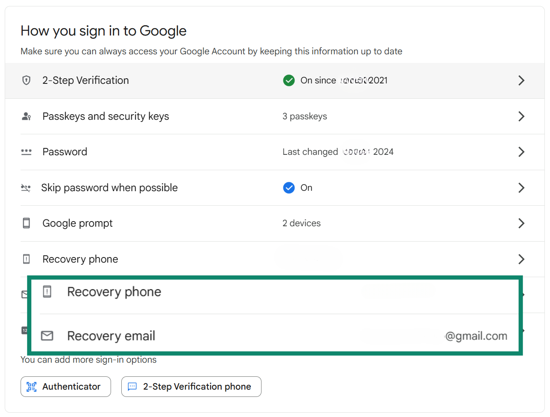Screen dimensions: 550x417
Task: Open Passkeys and security keys settings
Action: click(106, 116)
